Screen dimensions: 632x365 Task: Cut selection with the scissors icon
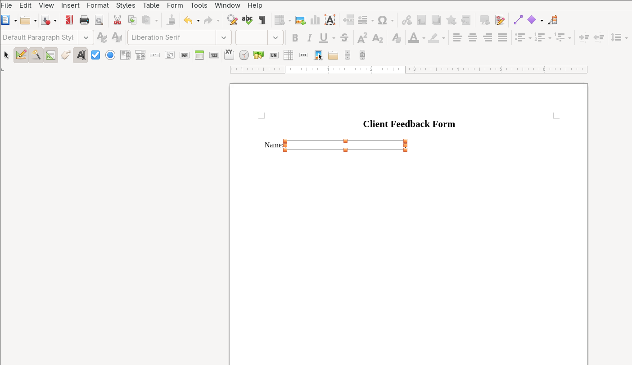tap(117, 20)
